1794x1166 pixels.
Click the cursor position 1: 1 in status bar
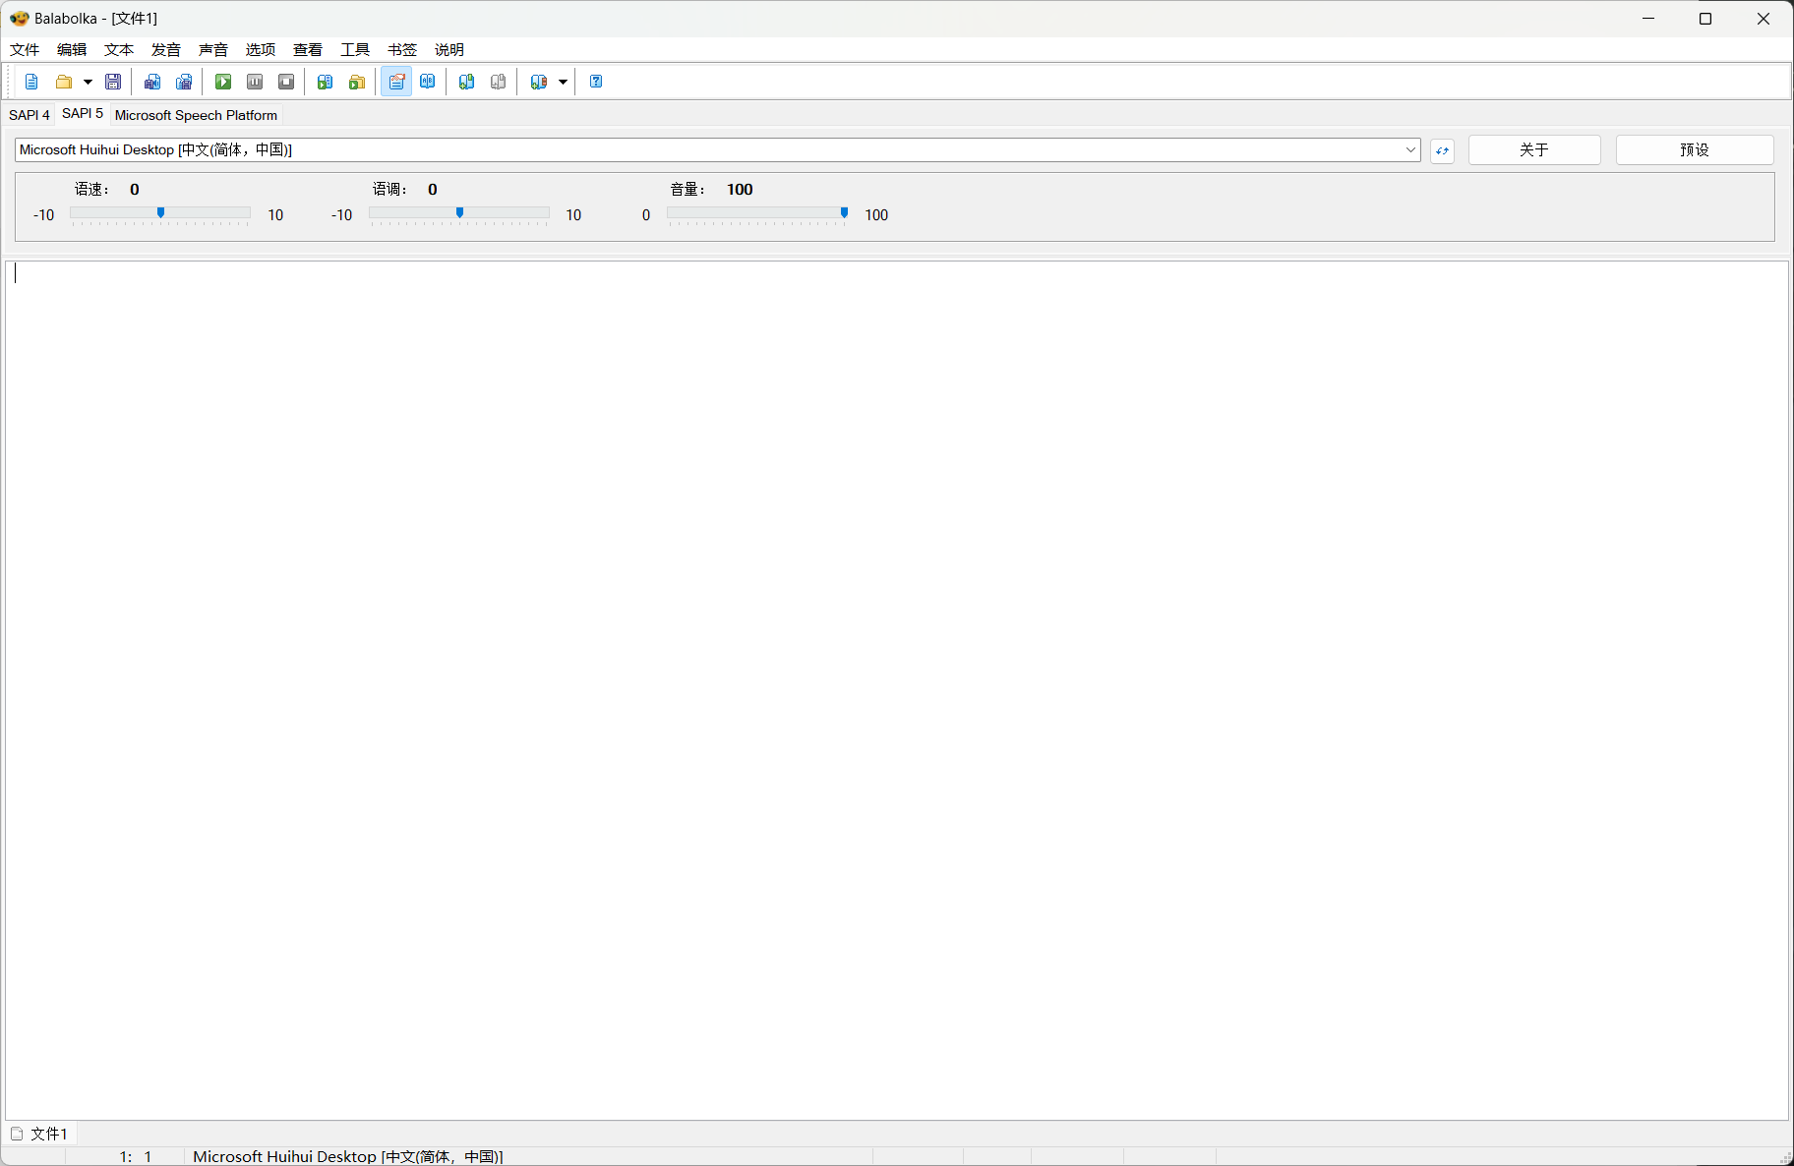coord(136,1156)
